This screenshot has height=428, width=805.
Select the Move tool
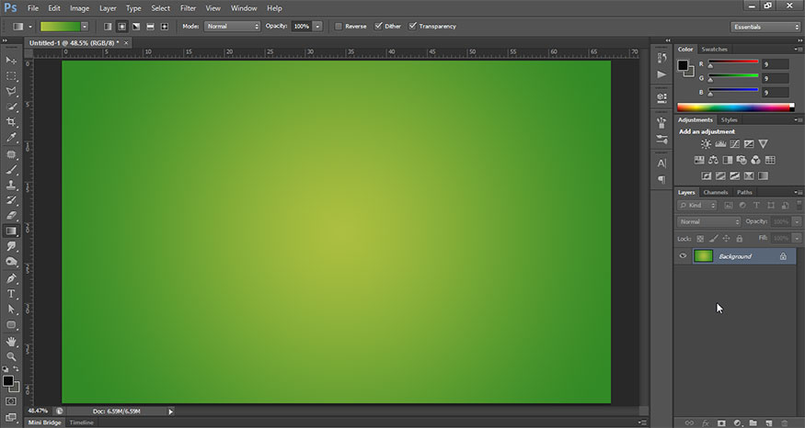point(11,61)
